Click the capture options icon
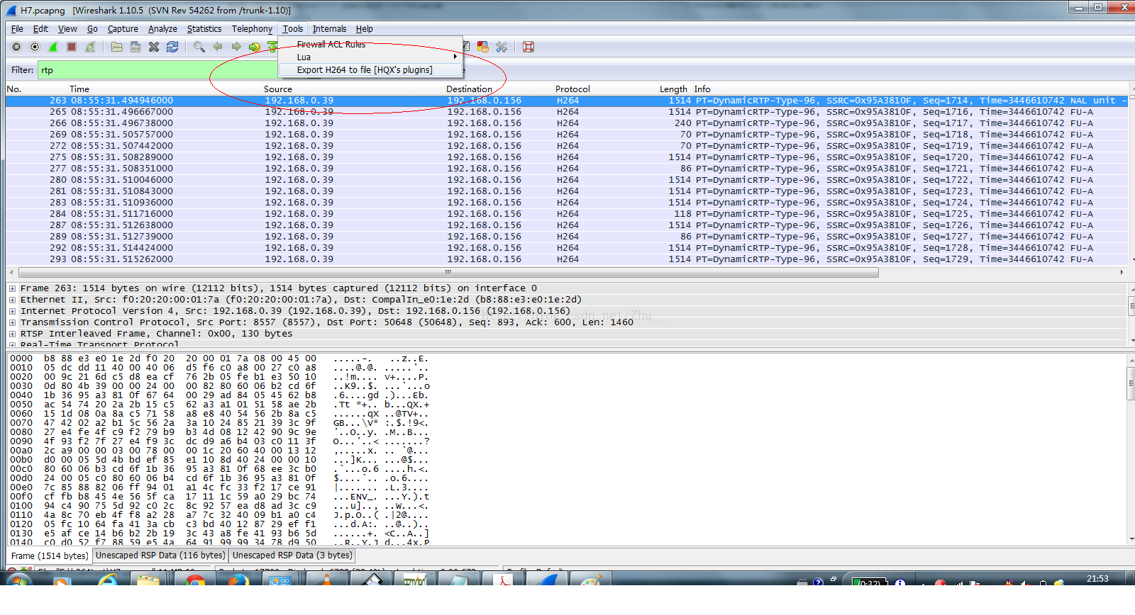 point(35,47)
